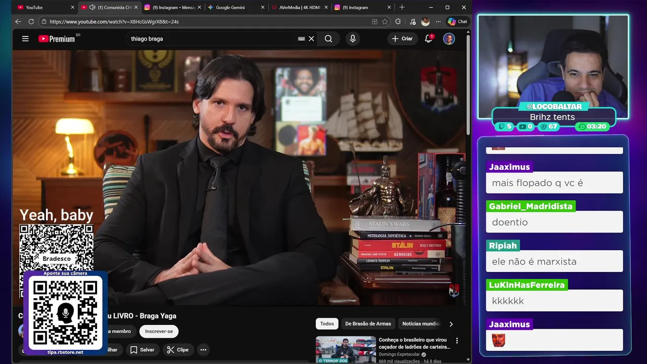Select Notícias mundiais filter chip
The image size is (647, 364).
(421, 324)
